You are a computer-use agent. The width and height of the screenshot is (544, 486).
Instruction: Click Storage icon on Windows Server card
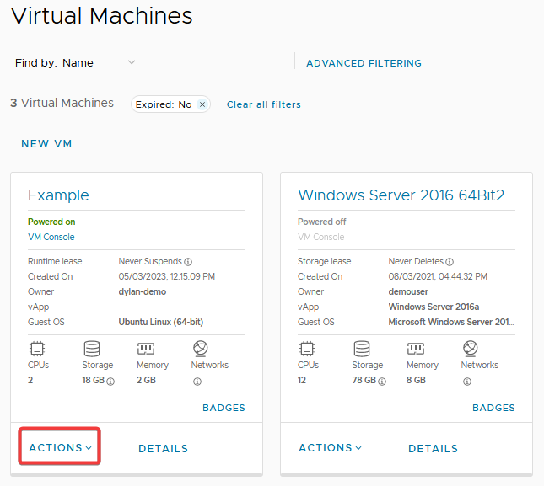click(362, 348)
